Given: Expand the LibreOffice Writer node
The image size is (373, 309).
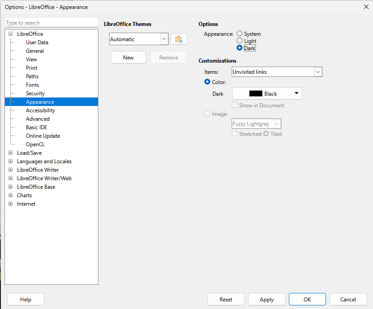Looking at the screenshot, I should click(10, 170).
